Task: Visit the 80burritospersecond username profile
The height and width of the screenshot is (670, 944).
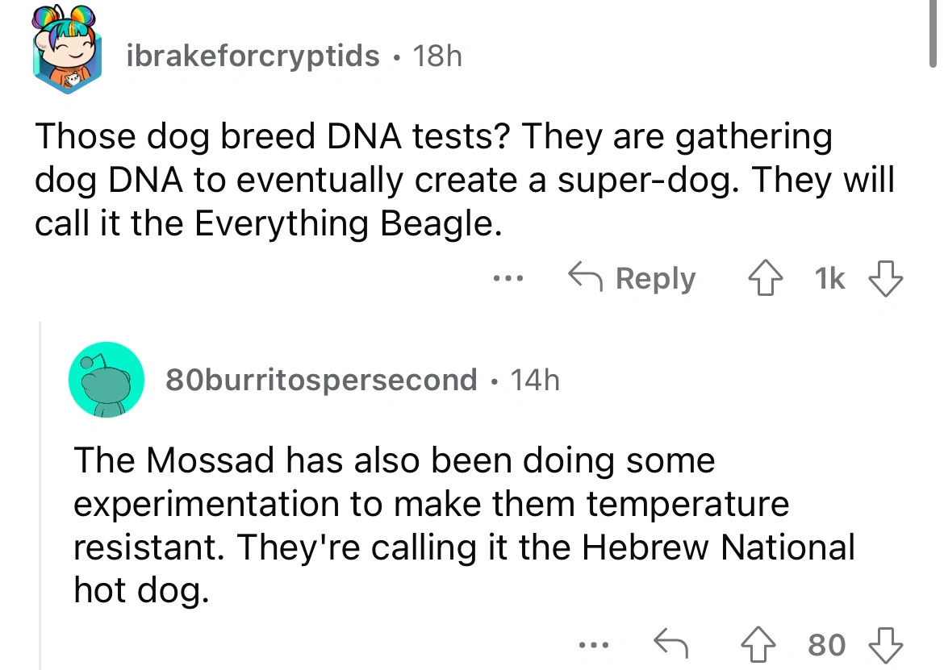Action: (321, 379)
